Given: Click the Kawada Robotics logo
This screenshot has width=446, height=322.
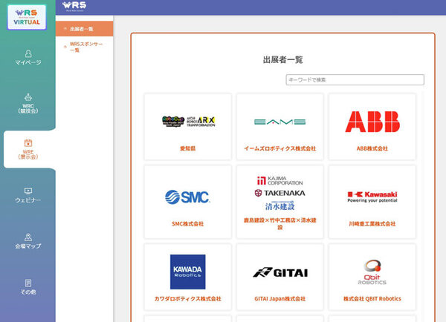Looking at the screenshot, I should pos(187,272).
